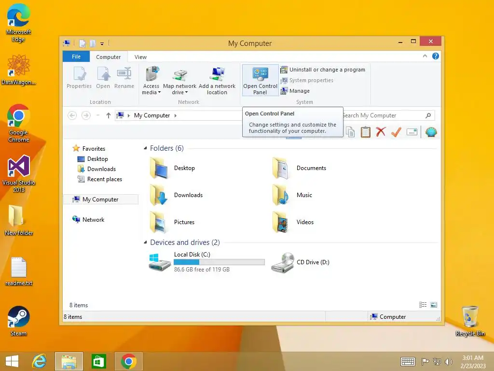Switch to the View ribbon tab

pos(140,57)
